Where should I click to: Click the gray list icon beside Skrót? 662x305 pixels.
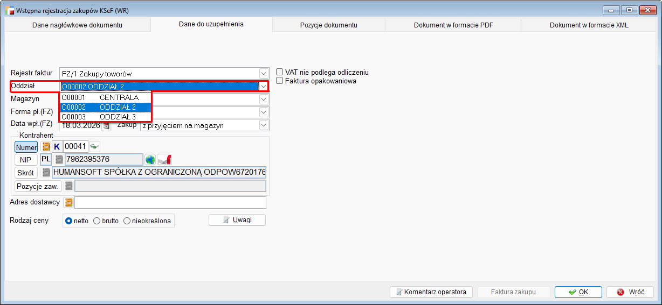pyautogui.click(x=46, y=173)
